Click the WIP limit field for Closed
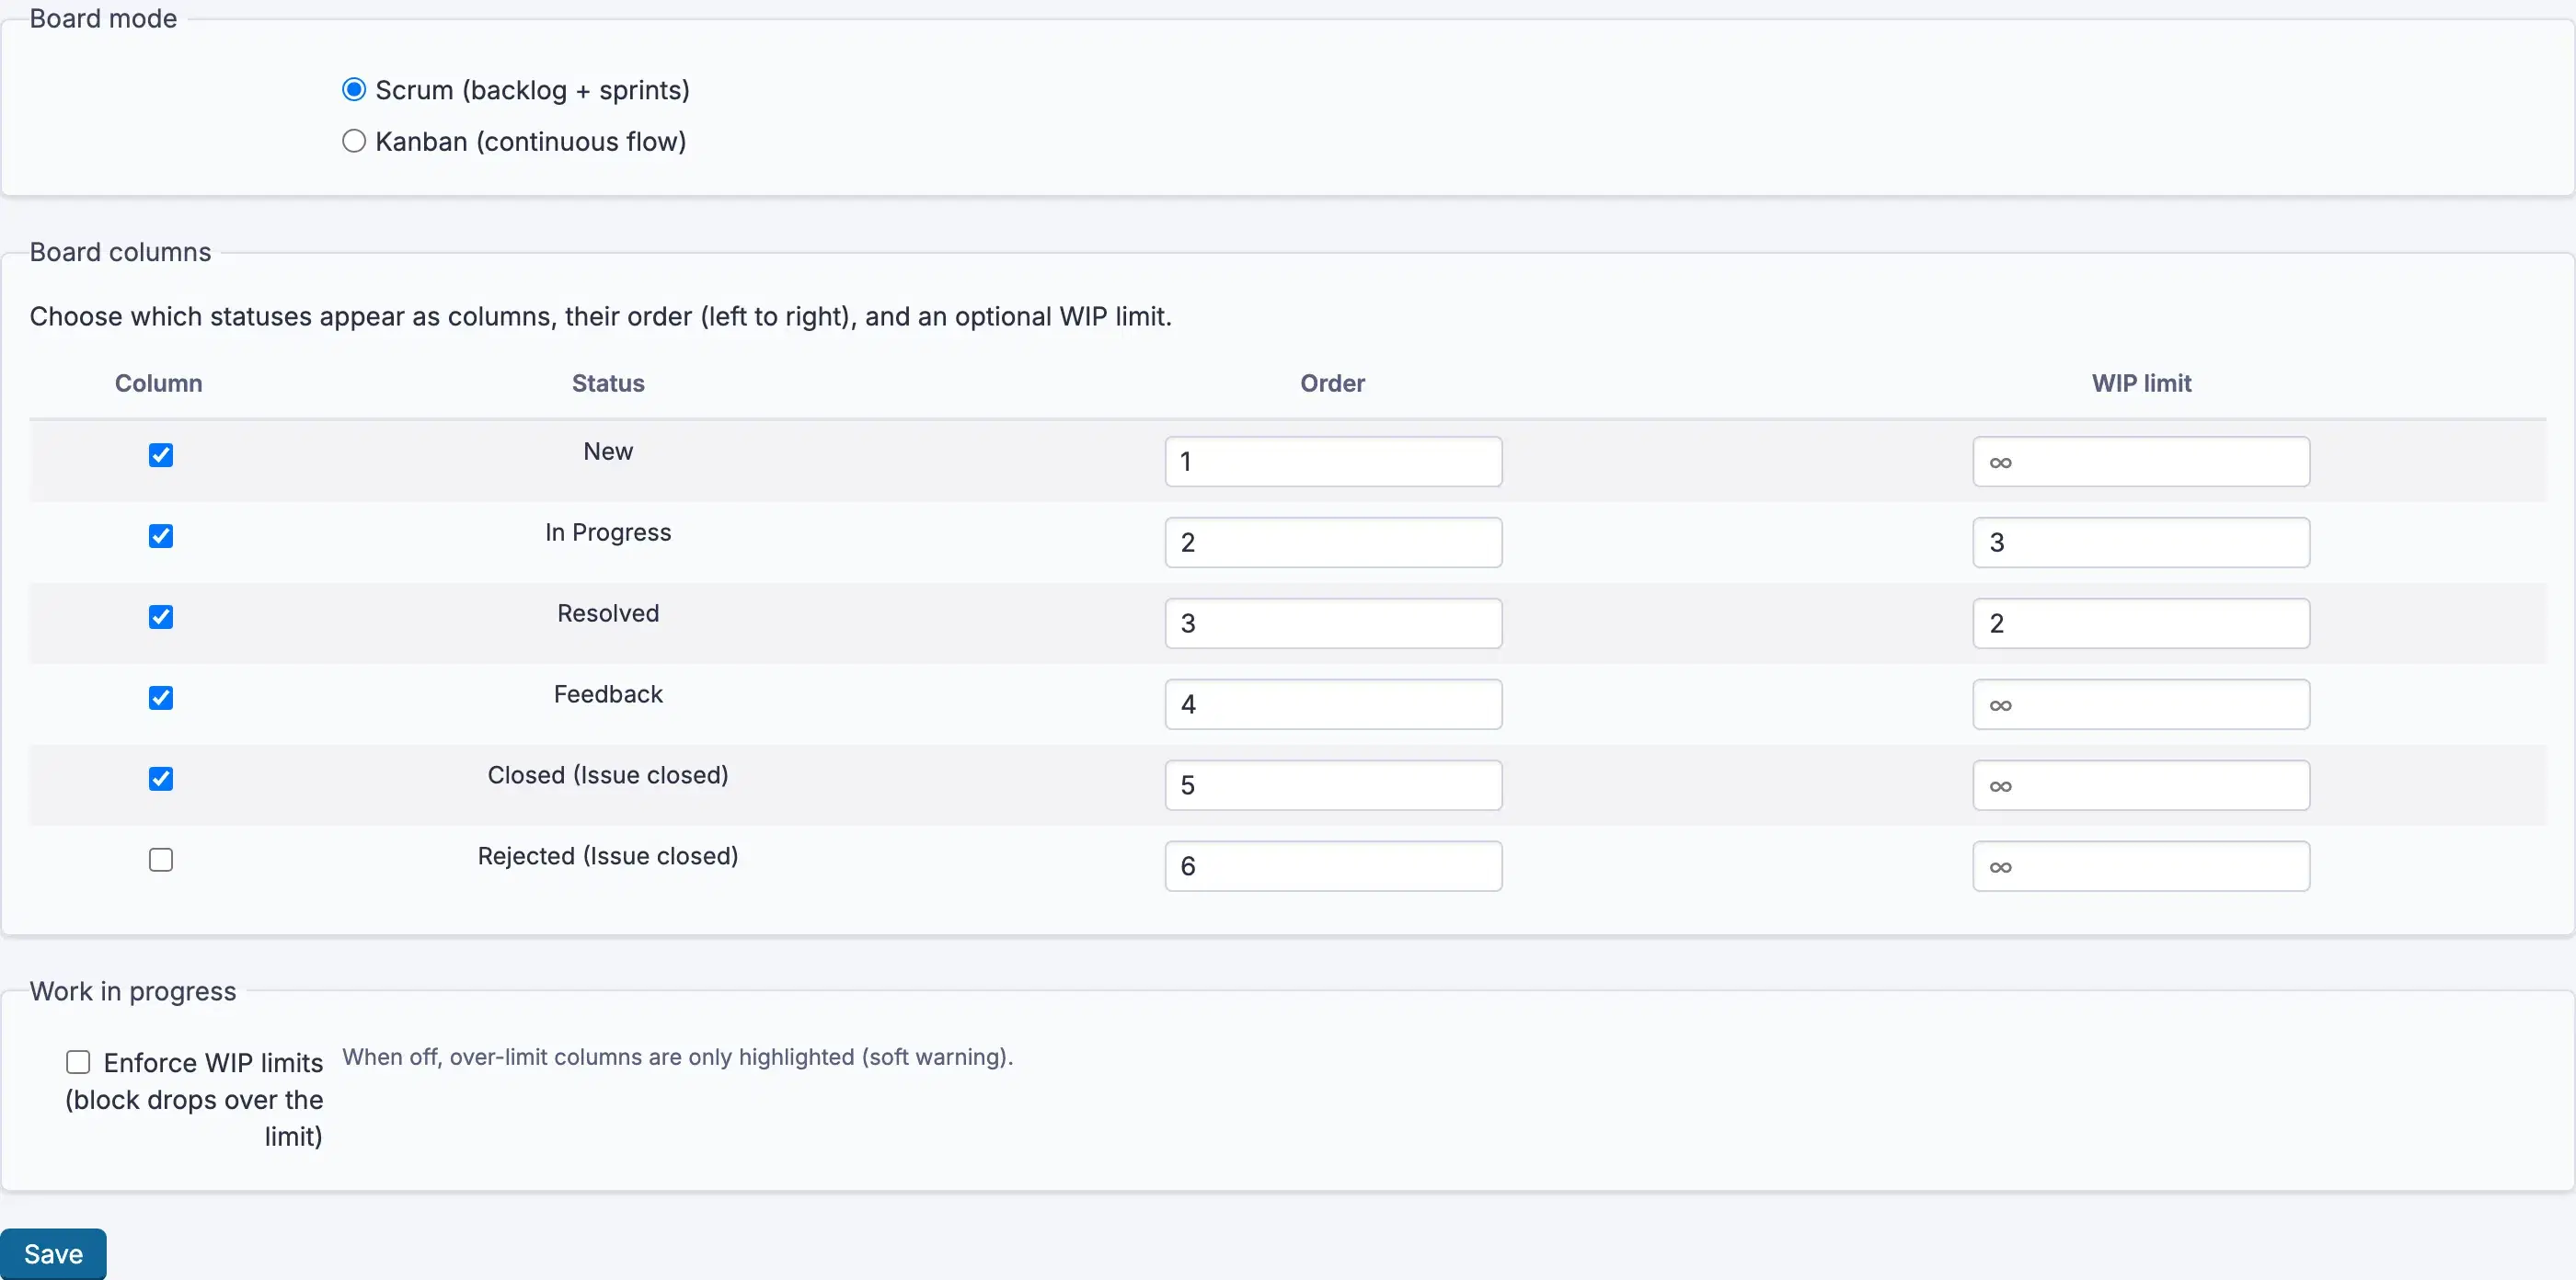Image resolution: width=2576 pixels, height=1280 pixels. 2141,785
